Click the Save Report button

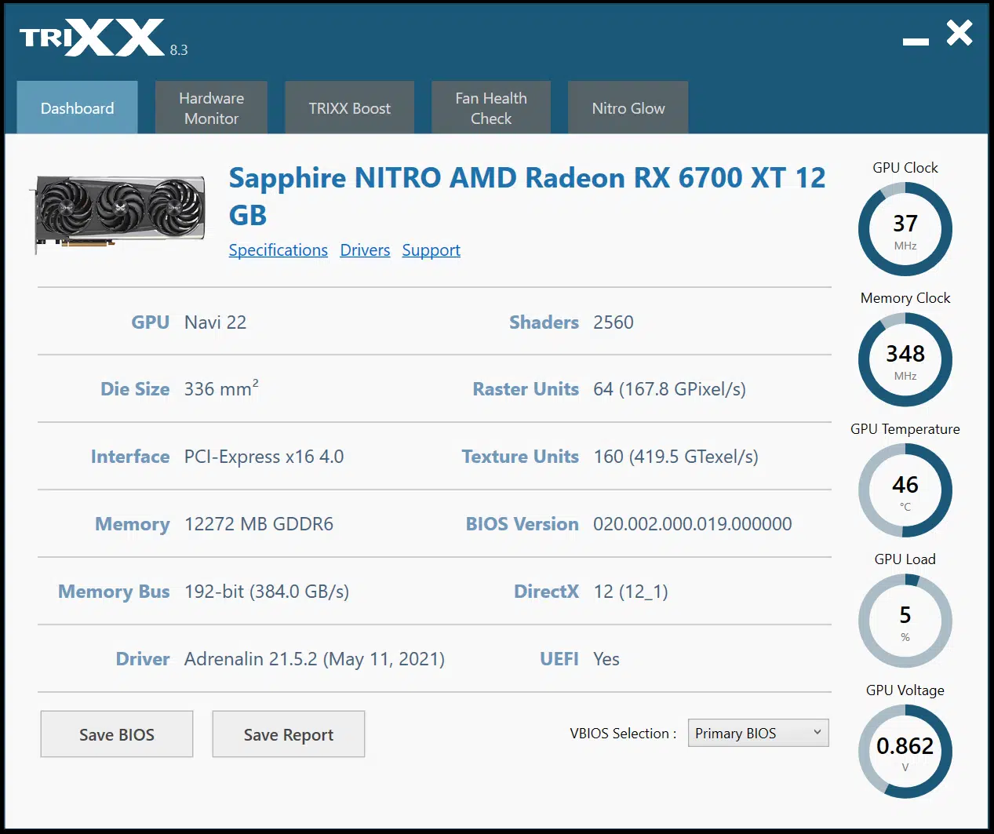coord(289,734)
